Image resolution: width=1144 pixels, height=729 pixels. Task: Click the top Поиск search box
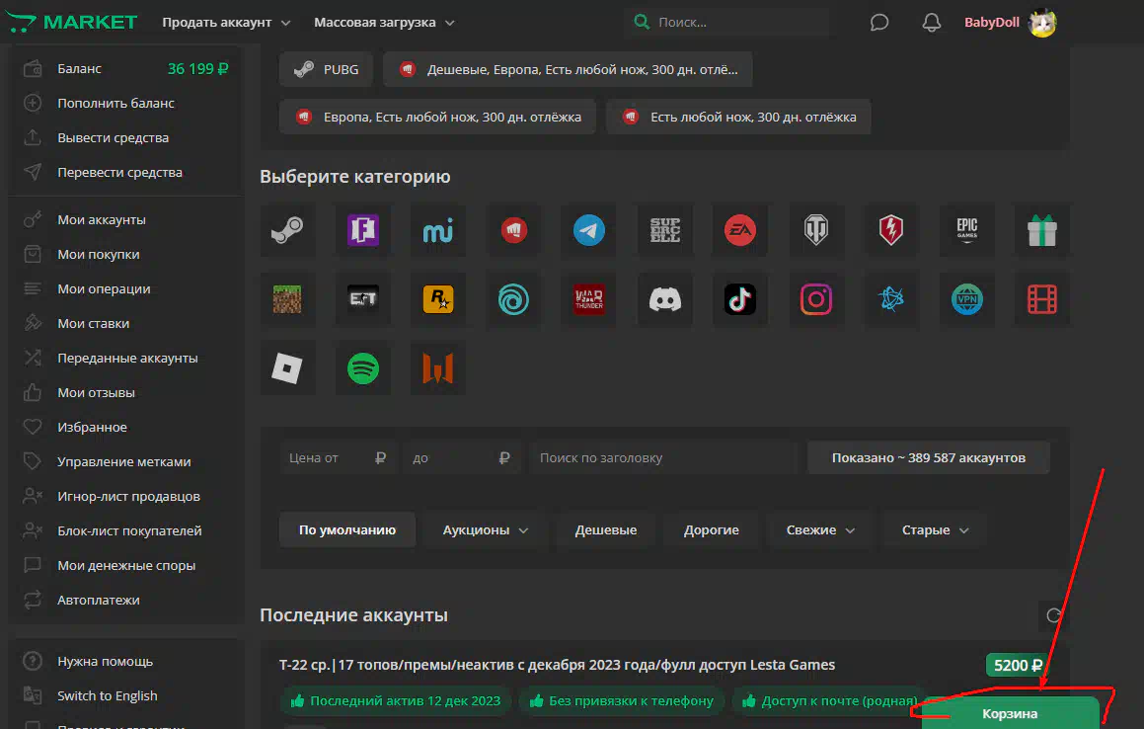point(729,22)
